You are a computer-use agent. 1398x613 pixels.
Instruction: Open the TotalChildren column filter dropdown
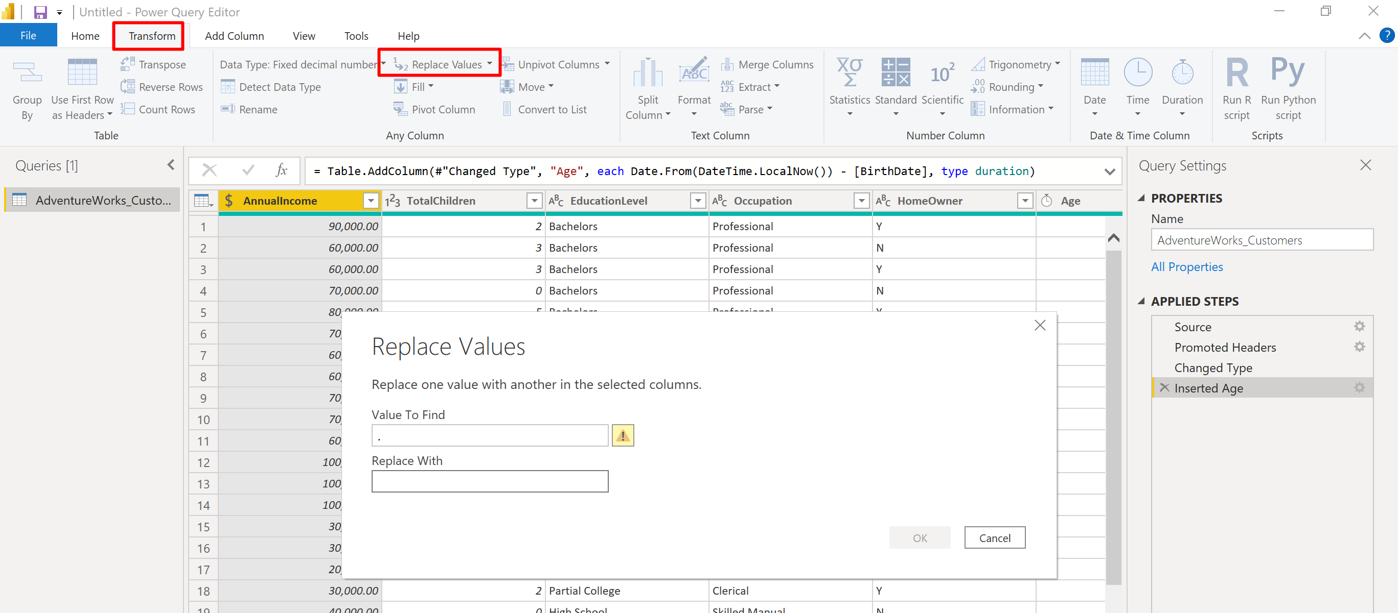point(535,201)
